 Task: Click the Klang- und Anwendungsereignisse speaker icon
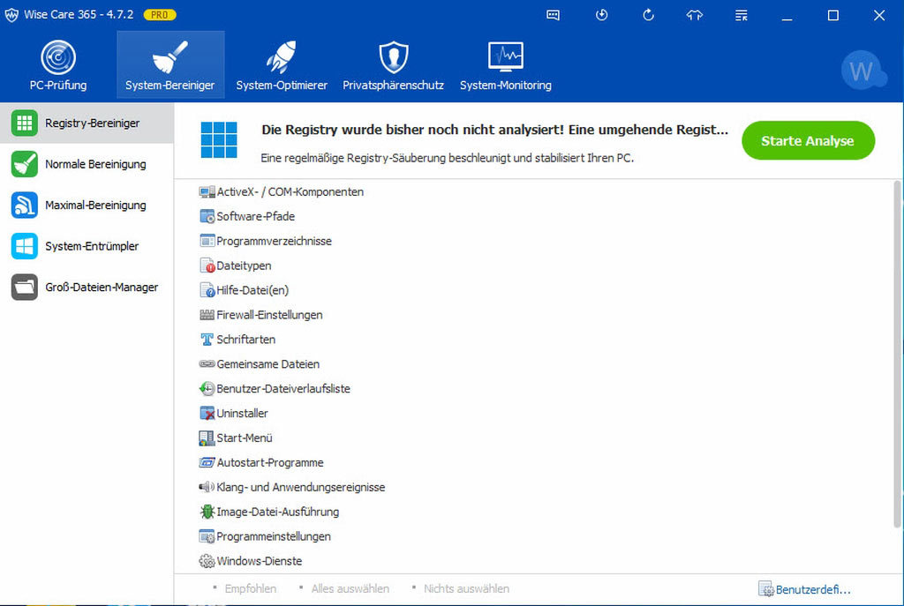click(207, 487)
